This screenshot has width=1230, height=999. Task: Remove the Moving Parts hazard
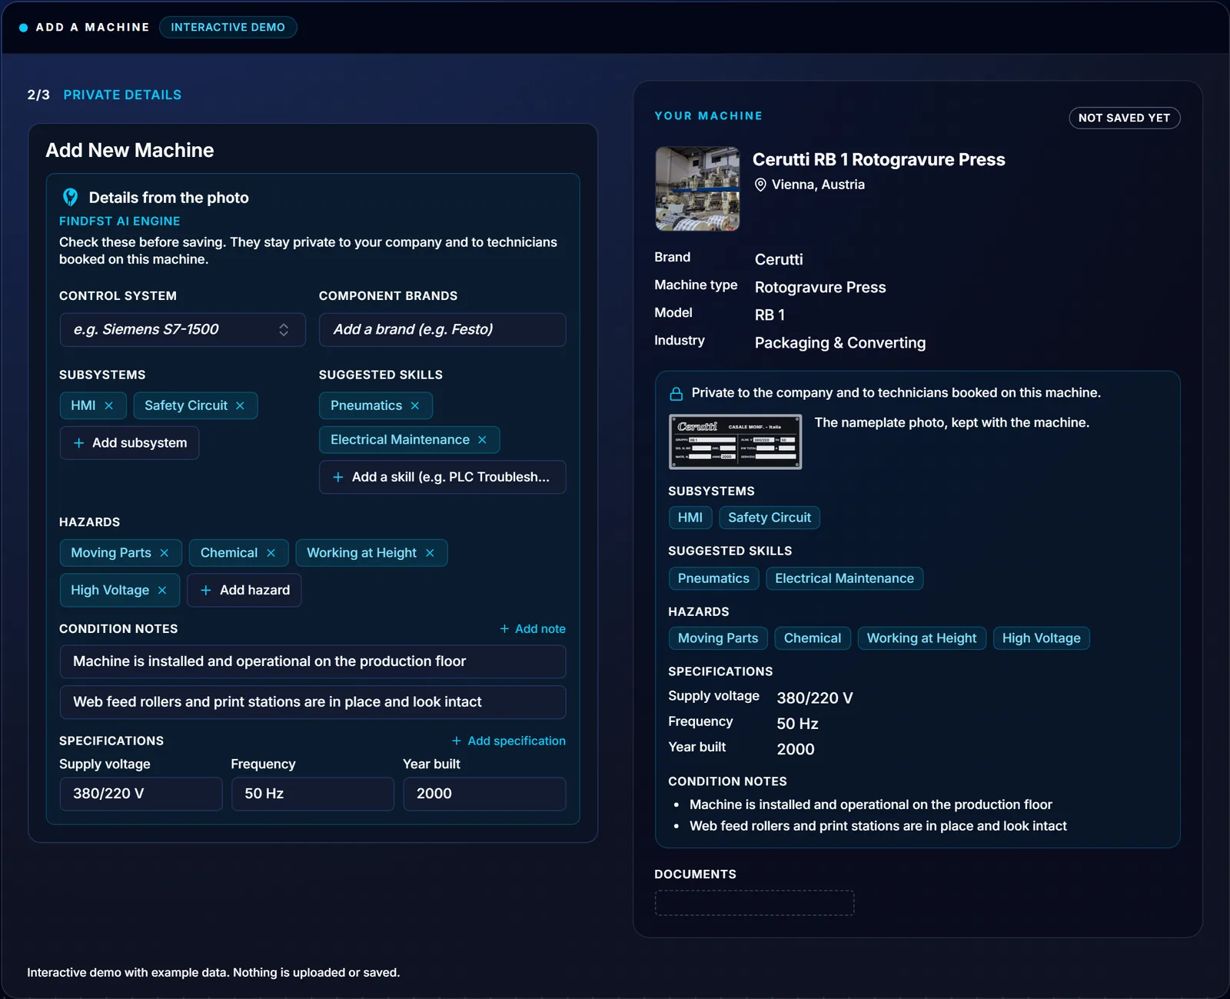[164, 553]
